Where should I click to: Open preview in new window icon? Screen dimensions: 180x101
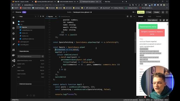[x=167, y=20]
